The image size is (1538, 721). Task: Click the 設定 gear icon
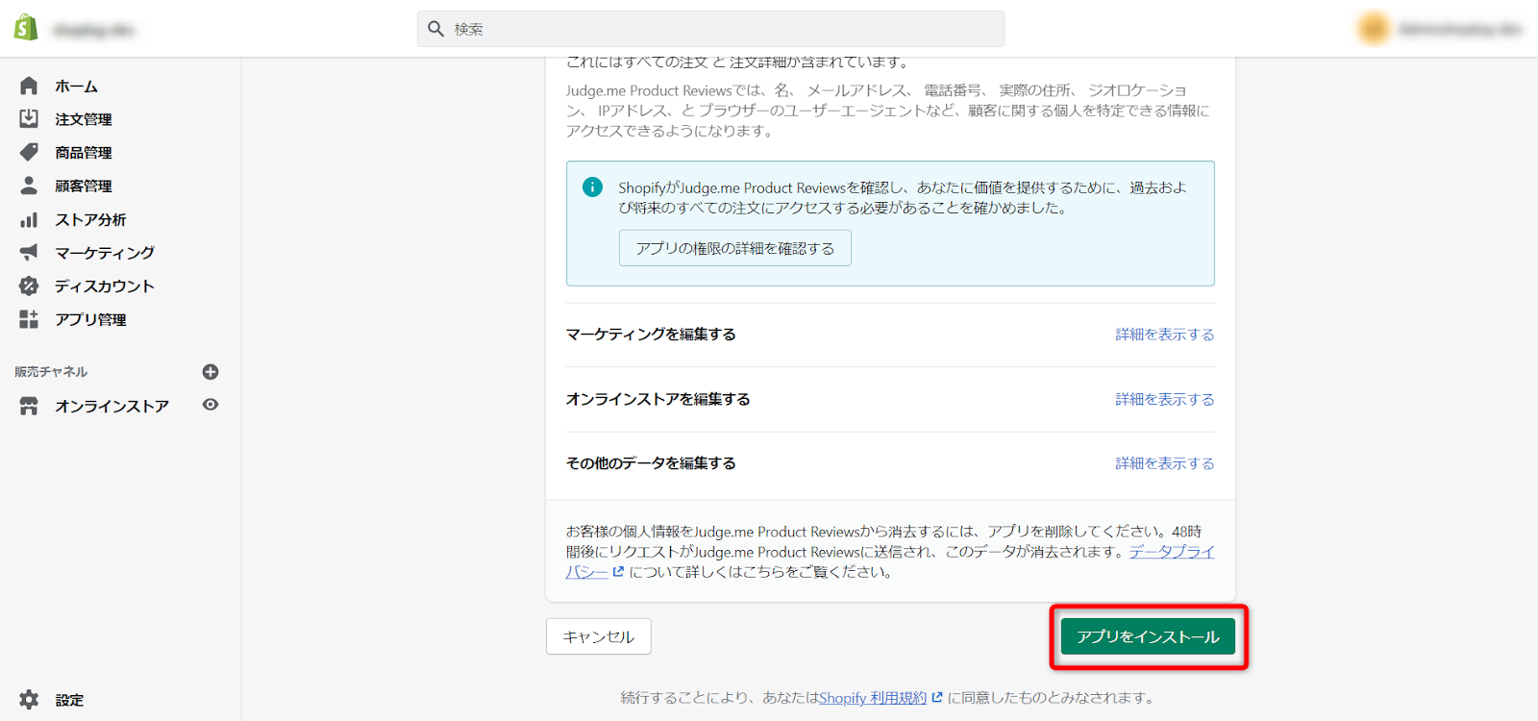pyautogui.click(x=29, y=700)
